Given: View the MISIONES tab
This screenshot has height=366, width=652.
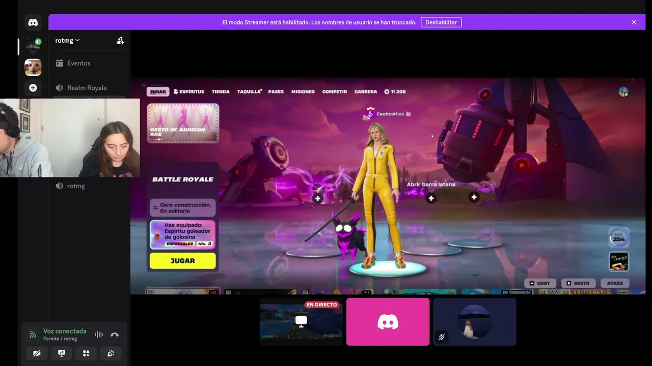Looking at the screenshot, I should [x=303, y=91].
